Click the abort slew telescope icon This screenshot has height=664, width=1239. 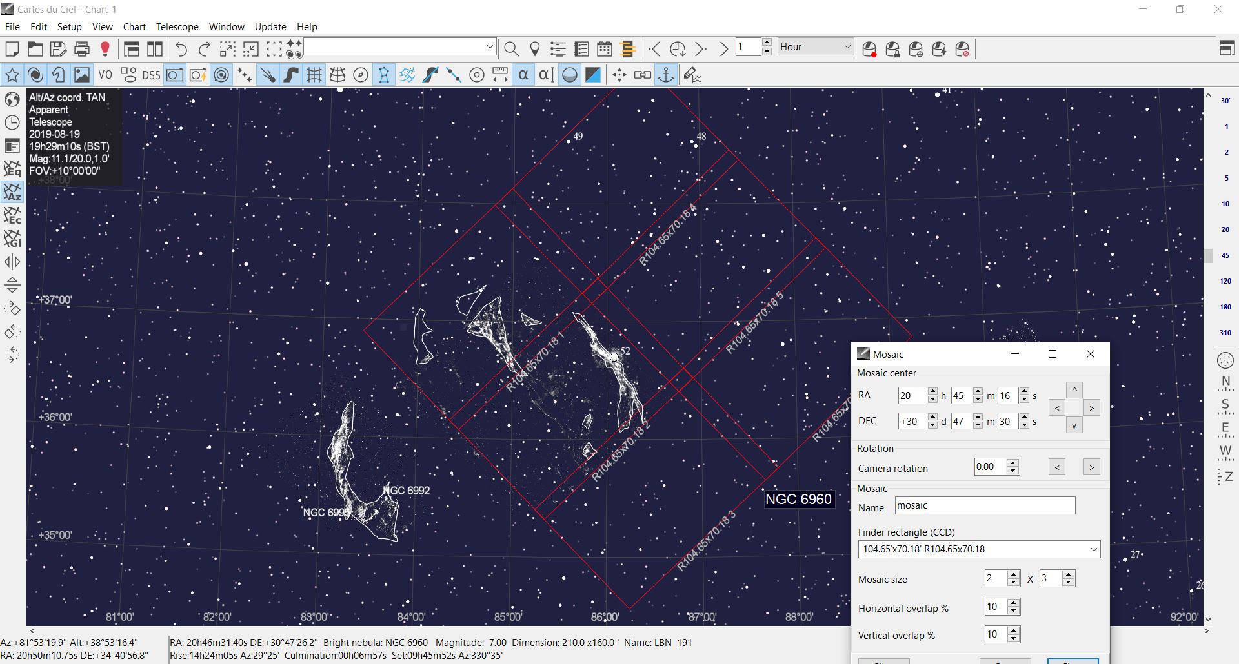click(962, 49)
